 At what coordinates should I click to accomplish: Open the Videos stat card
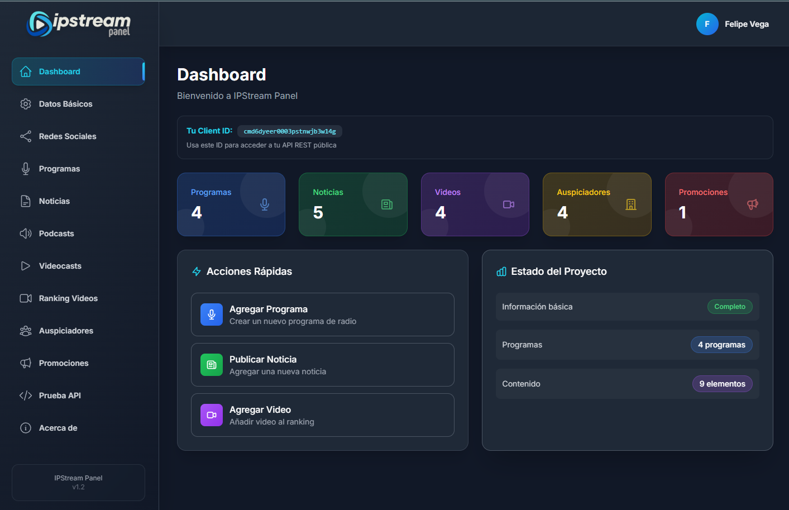tap(475, 204)
